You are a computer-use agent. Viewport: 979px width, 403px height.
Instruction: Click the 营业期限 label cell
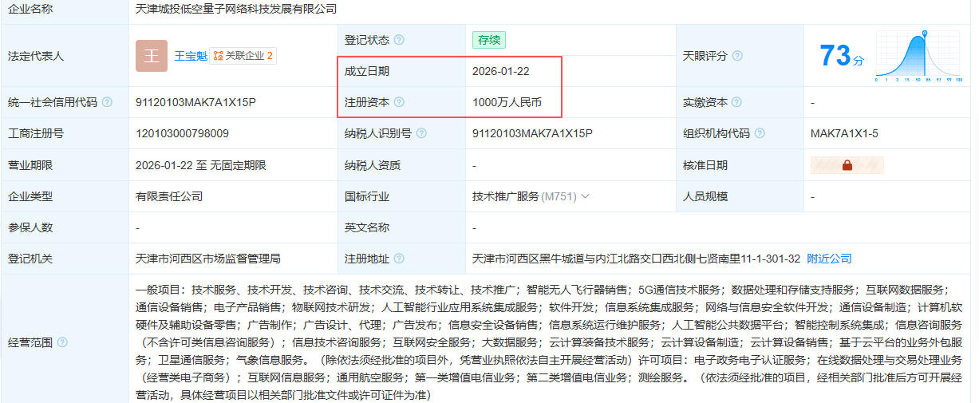[65, 165]
